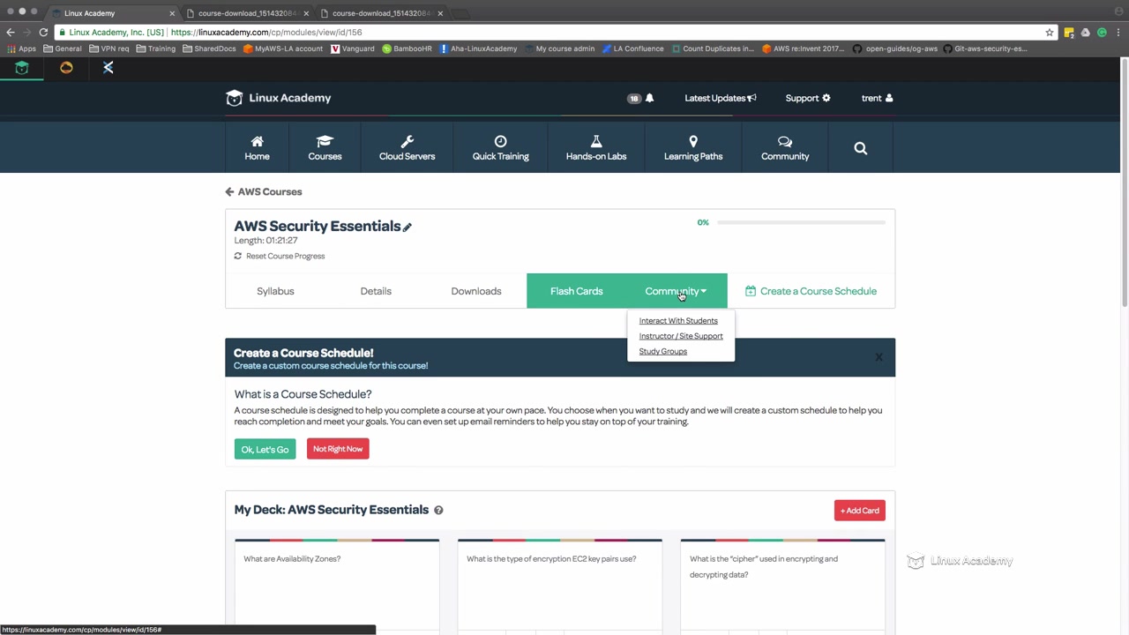Open the Vanguard bookmark
Viewport: 1129px width, 635px height.
click(x=353, y=49)
